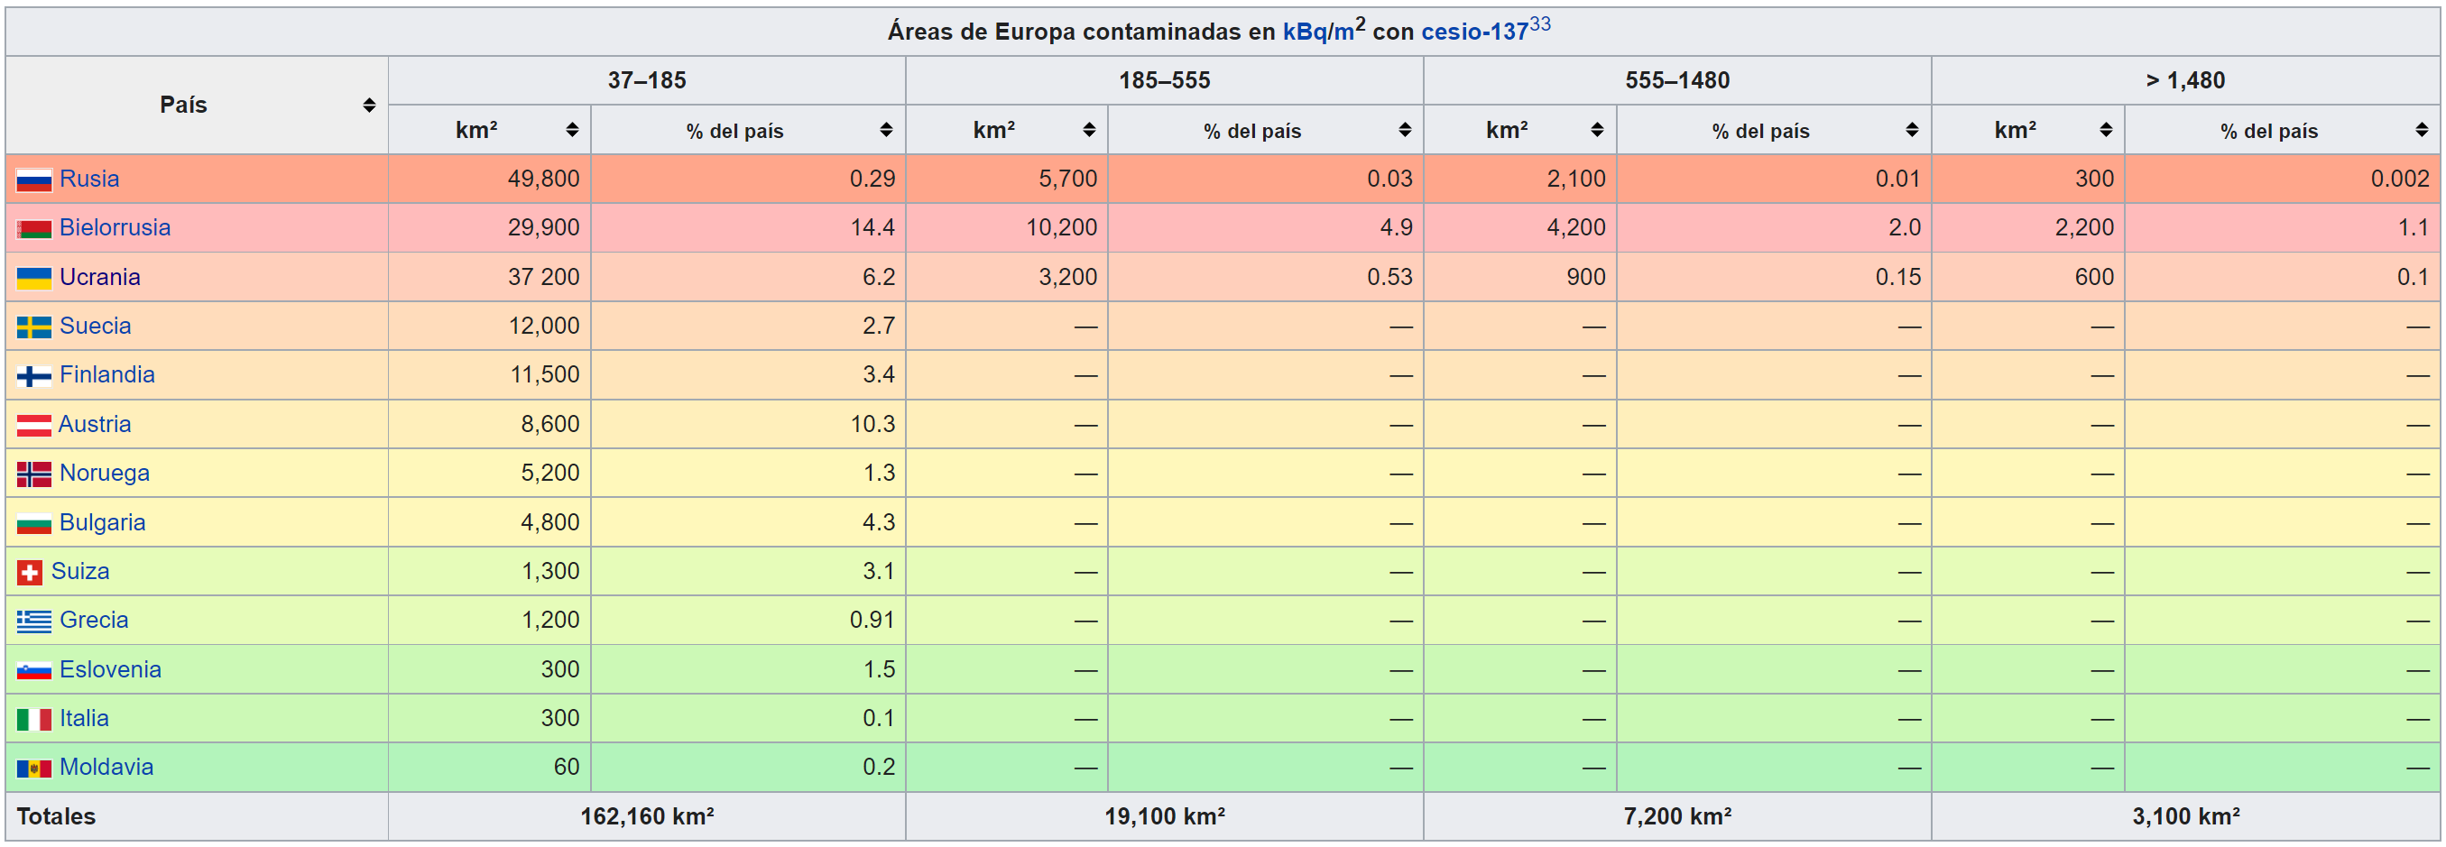Click the Moldova flag icon
The height and width of the screenshot is (847, 2446).
click(x=33, y=769)
